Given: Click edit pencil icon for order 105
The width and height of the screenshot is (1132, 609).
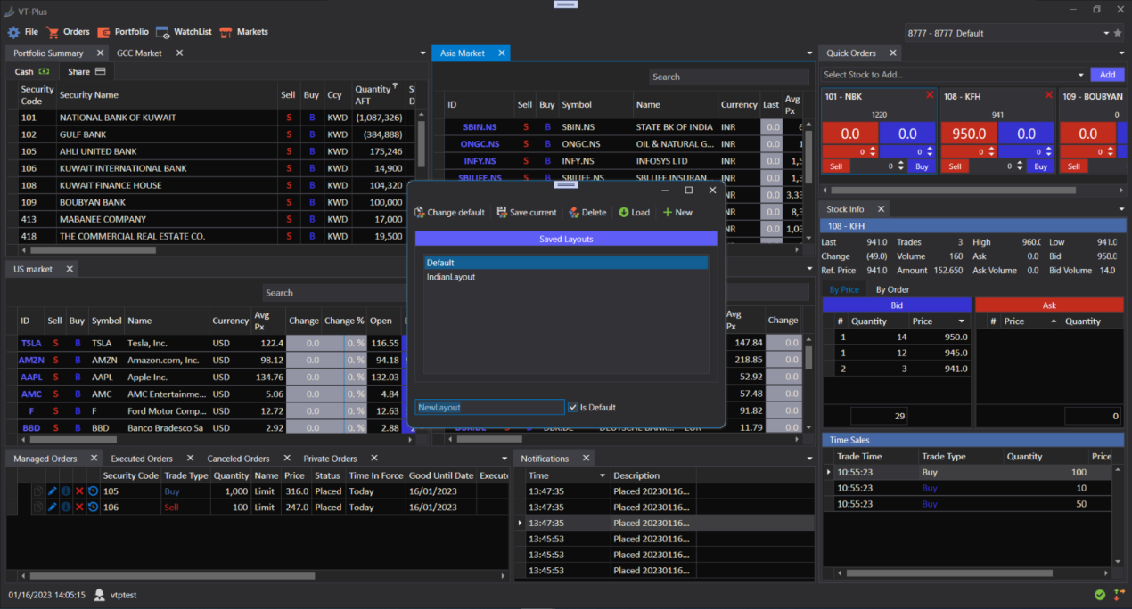Looking at the screenshot, I should point(52,490).
